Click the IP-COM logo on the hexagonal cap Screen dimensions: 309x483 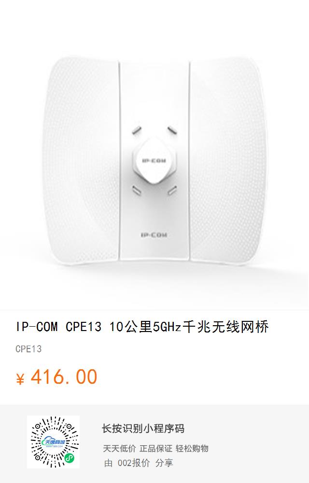tap(154, 161)
